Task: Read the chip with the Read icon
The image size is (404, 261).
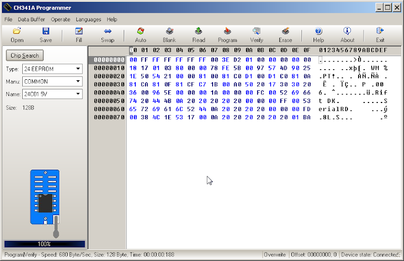Action: [x=198, y=35]
